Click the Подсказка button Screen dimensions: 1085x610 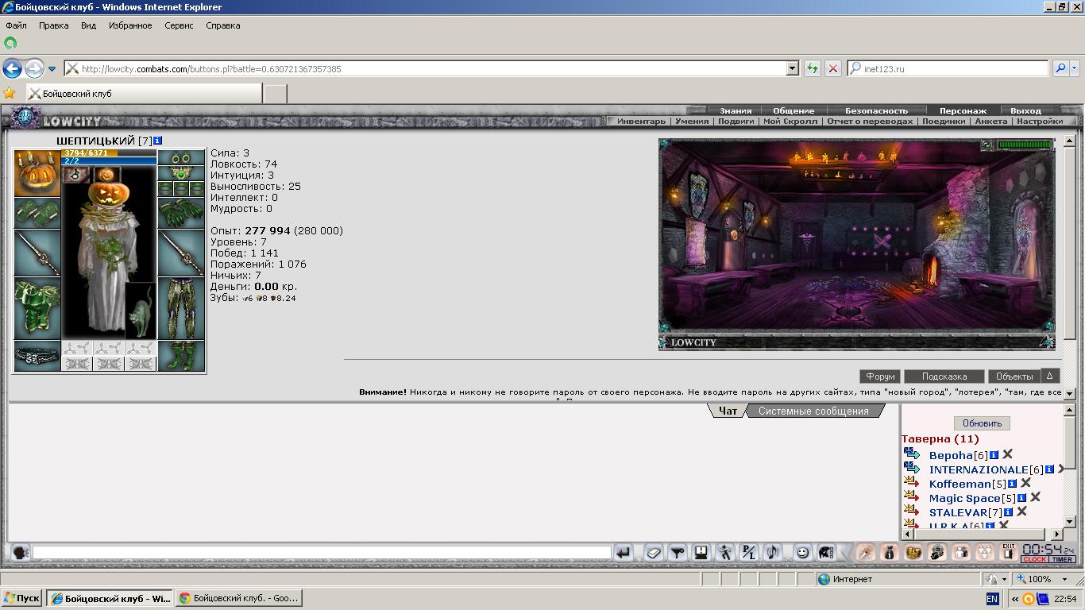click(x=944, y=376)
